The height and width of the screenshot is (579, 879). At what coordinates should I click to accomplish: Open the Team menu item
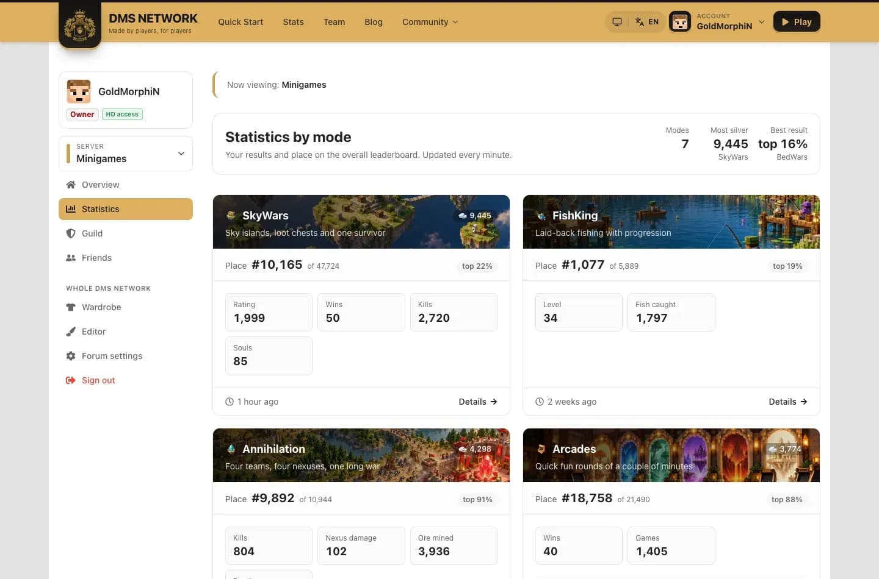(x=334, y=22)
